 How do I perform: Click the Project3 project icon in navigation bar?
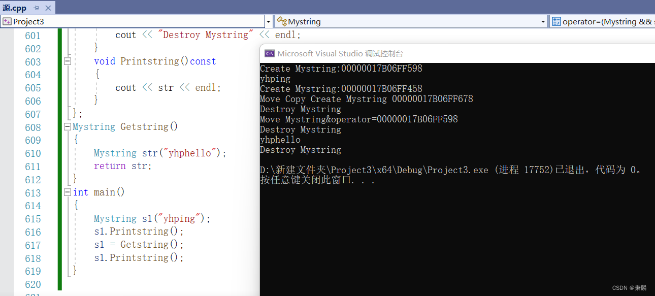tap(7, 21)
